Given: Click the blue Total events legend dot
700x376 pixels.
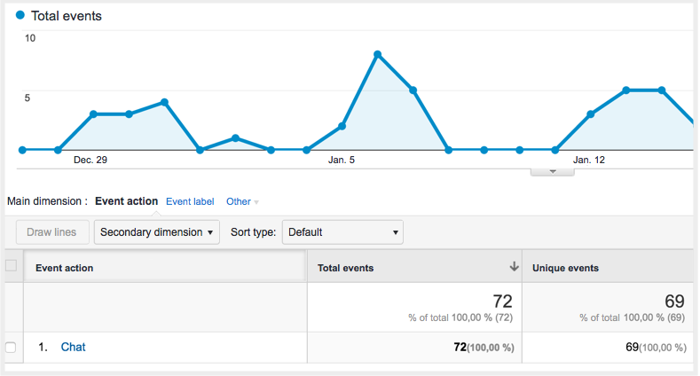Looking at the screenshot, I should pyautogui.click(x=20, y=16).
